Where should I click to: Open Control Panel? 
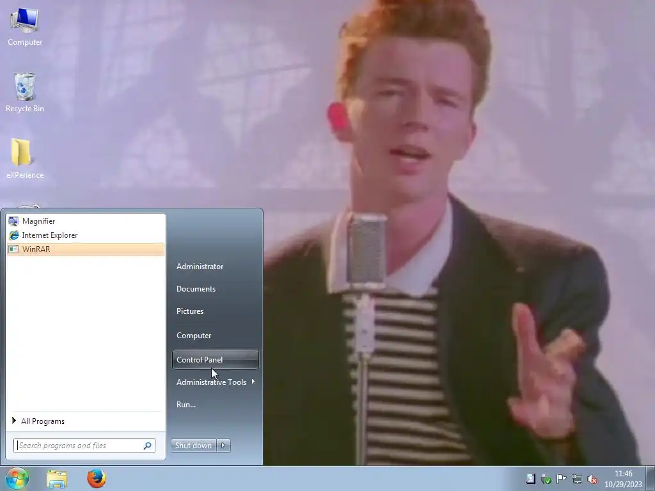click(x=215, y=359)
